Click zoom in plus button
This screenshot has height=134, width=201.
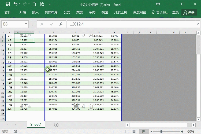click(x=182, y=131)
